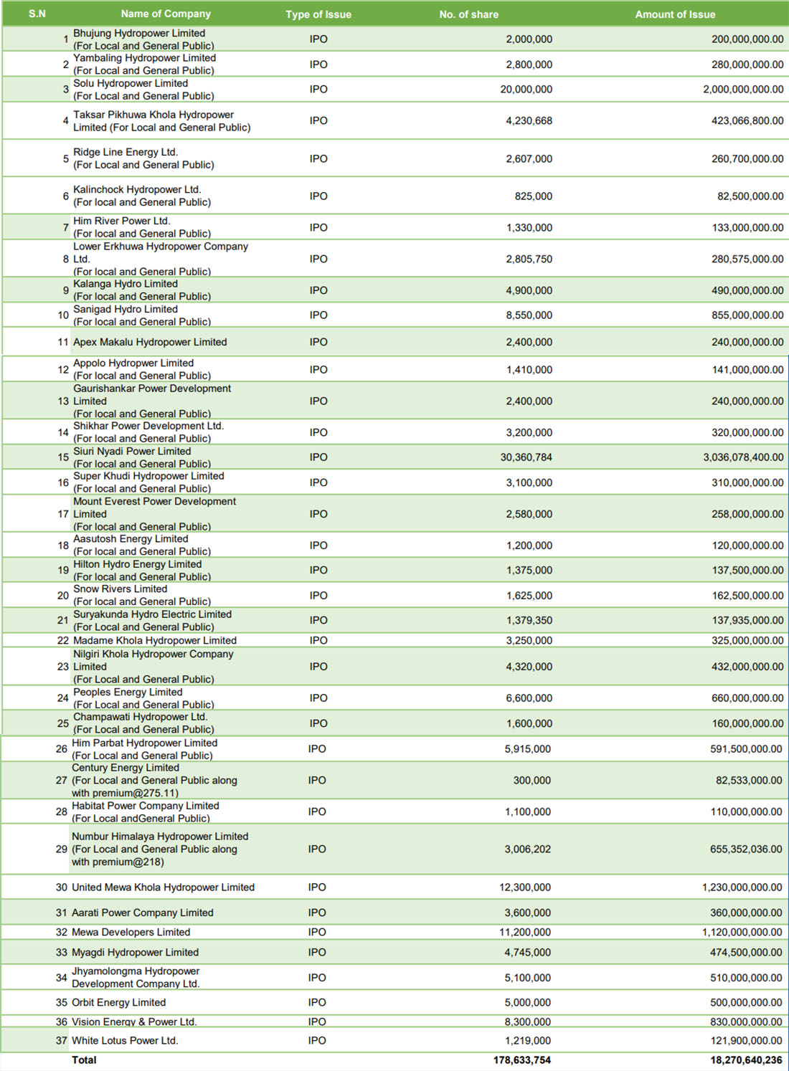The height and width of the screenshot is (1071, 789).
Task: Click the White Lotus Power Ltd. name cell
Action: point(125,1041)
